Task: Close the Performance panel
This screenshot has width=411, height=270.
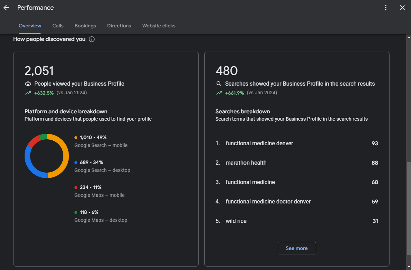Action: 402,8
